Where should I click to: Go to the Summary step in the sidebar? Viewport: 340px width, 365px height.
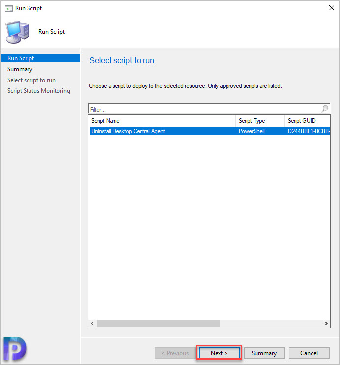tap(20, 69)
